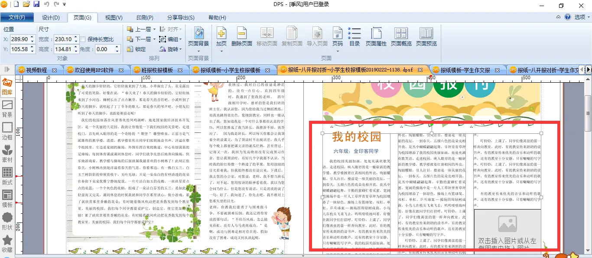Open the 素材 materials sidebar panel
This screenshot has width=592, height=258.
click(x=7, y=155)
